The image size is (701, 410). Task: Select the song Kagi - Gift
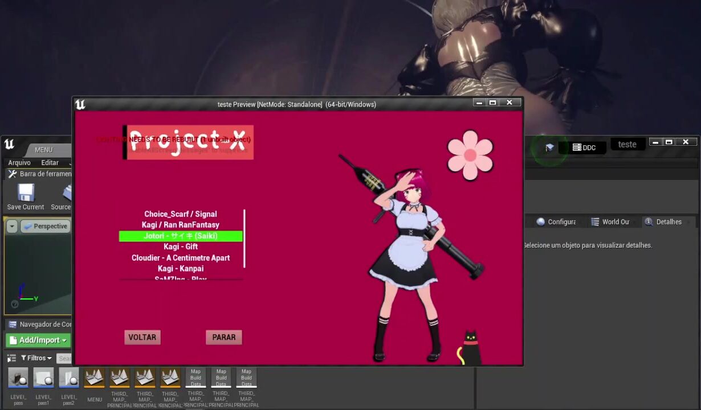pos(181,247)
